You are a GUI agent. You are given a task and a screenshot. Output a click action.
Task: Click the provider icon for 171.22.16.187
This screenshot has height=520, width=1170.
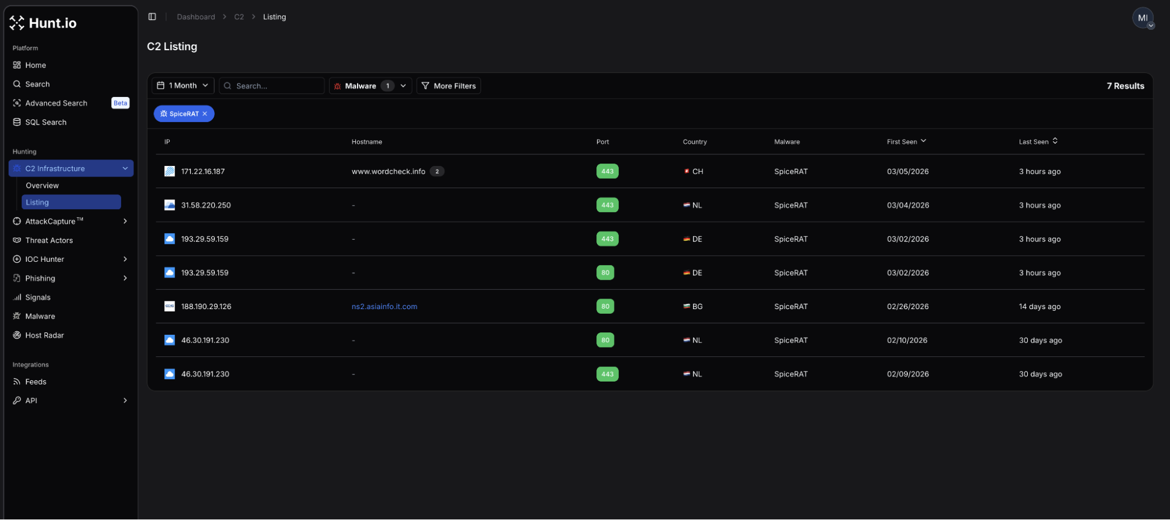[170, 171]
